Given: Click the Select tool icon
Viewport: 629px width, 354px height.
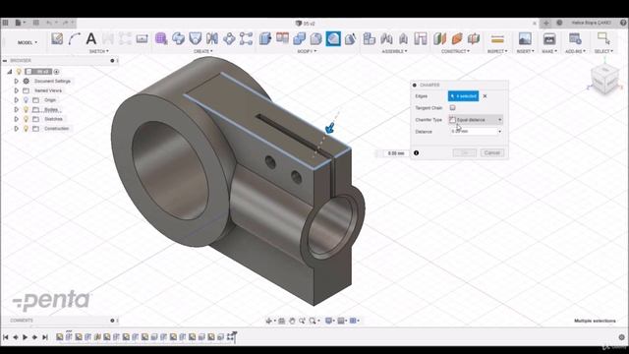Looking at the screenshot, I should (603, 39).
